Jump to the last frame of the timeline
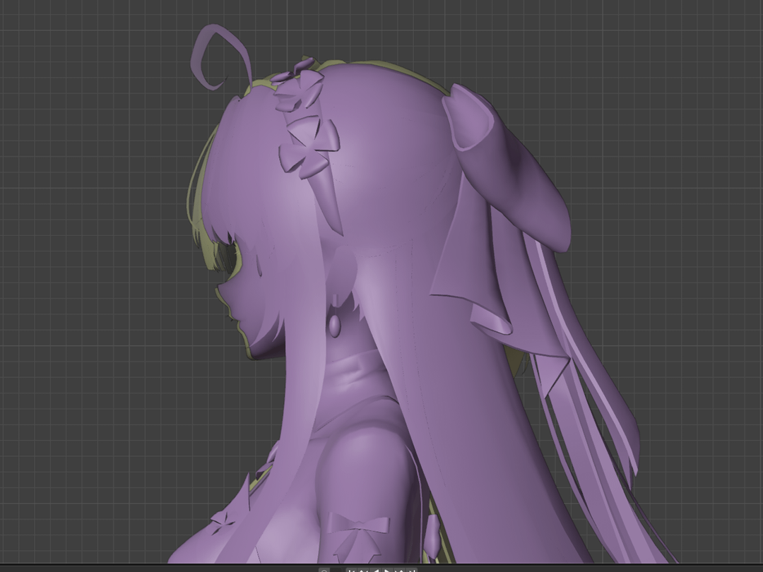 [x=412, y=570]
